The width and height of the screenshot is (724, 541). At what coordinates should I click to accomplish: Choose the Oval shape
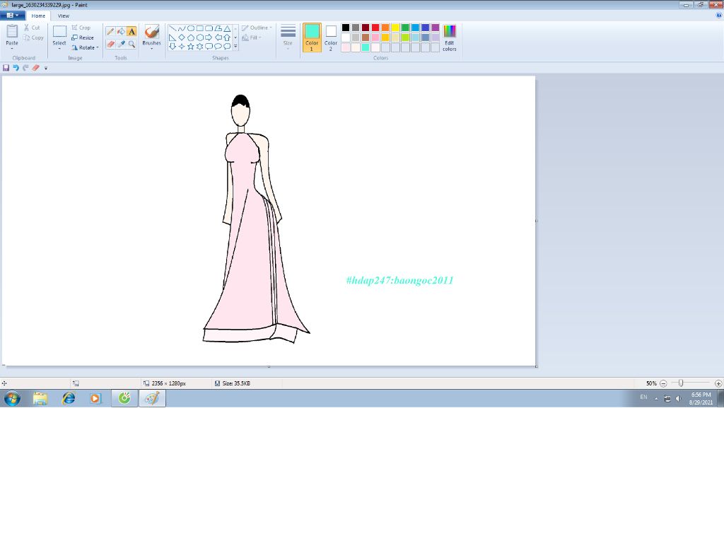tap(190, 28)
